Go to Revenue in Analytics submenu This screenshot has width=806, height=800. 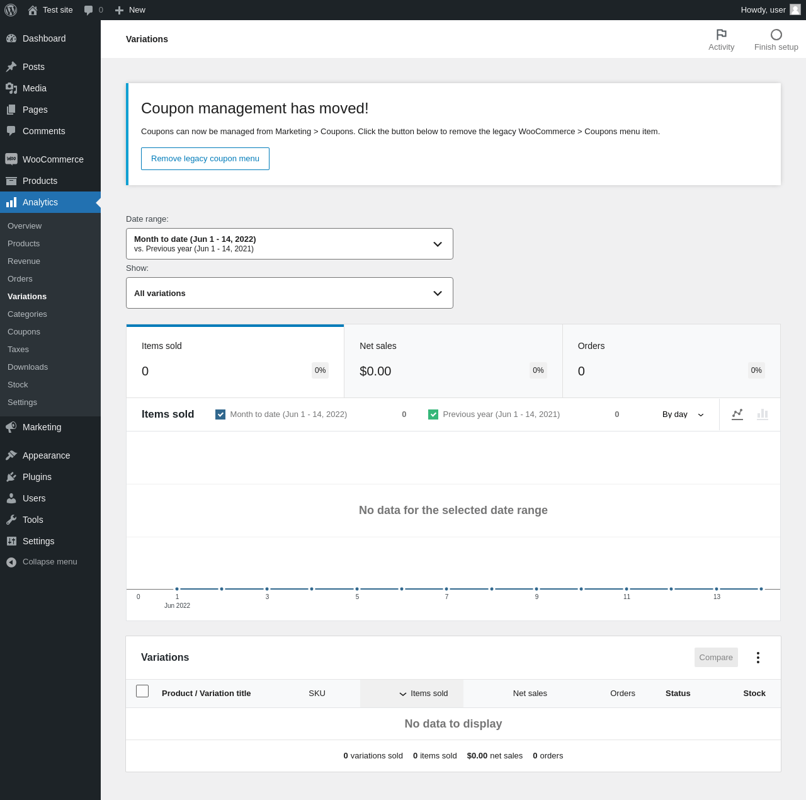24,261
